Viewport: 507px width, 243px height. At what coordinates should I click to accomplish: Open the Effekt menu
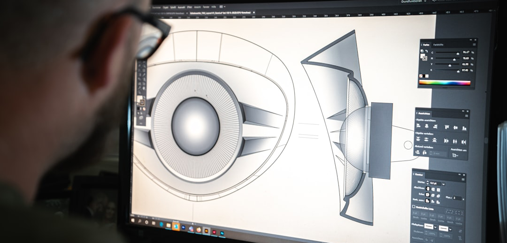(x=190, y=7)
